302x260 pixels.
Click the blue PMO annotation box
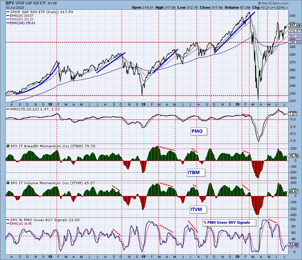199,132
